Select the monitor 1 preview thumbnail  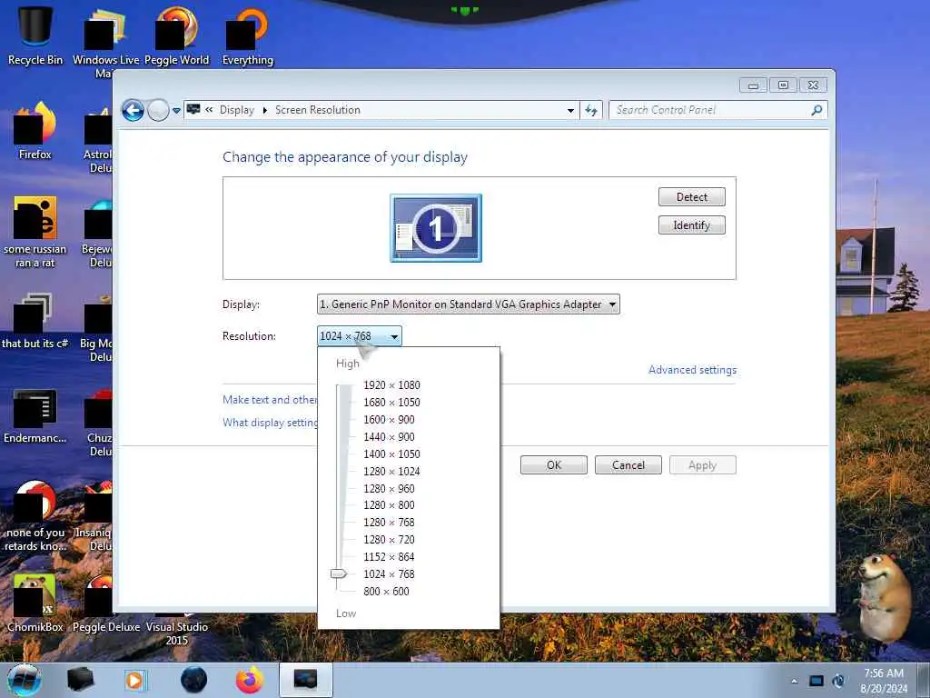click(436, 228)
